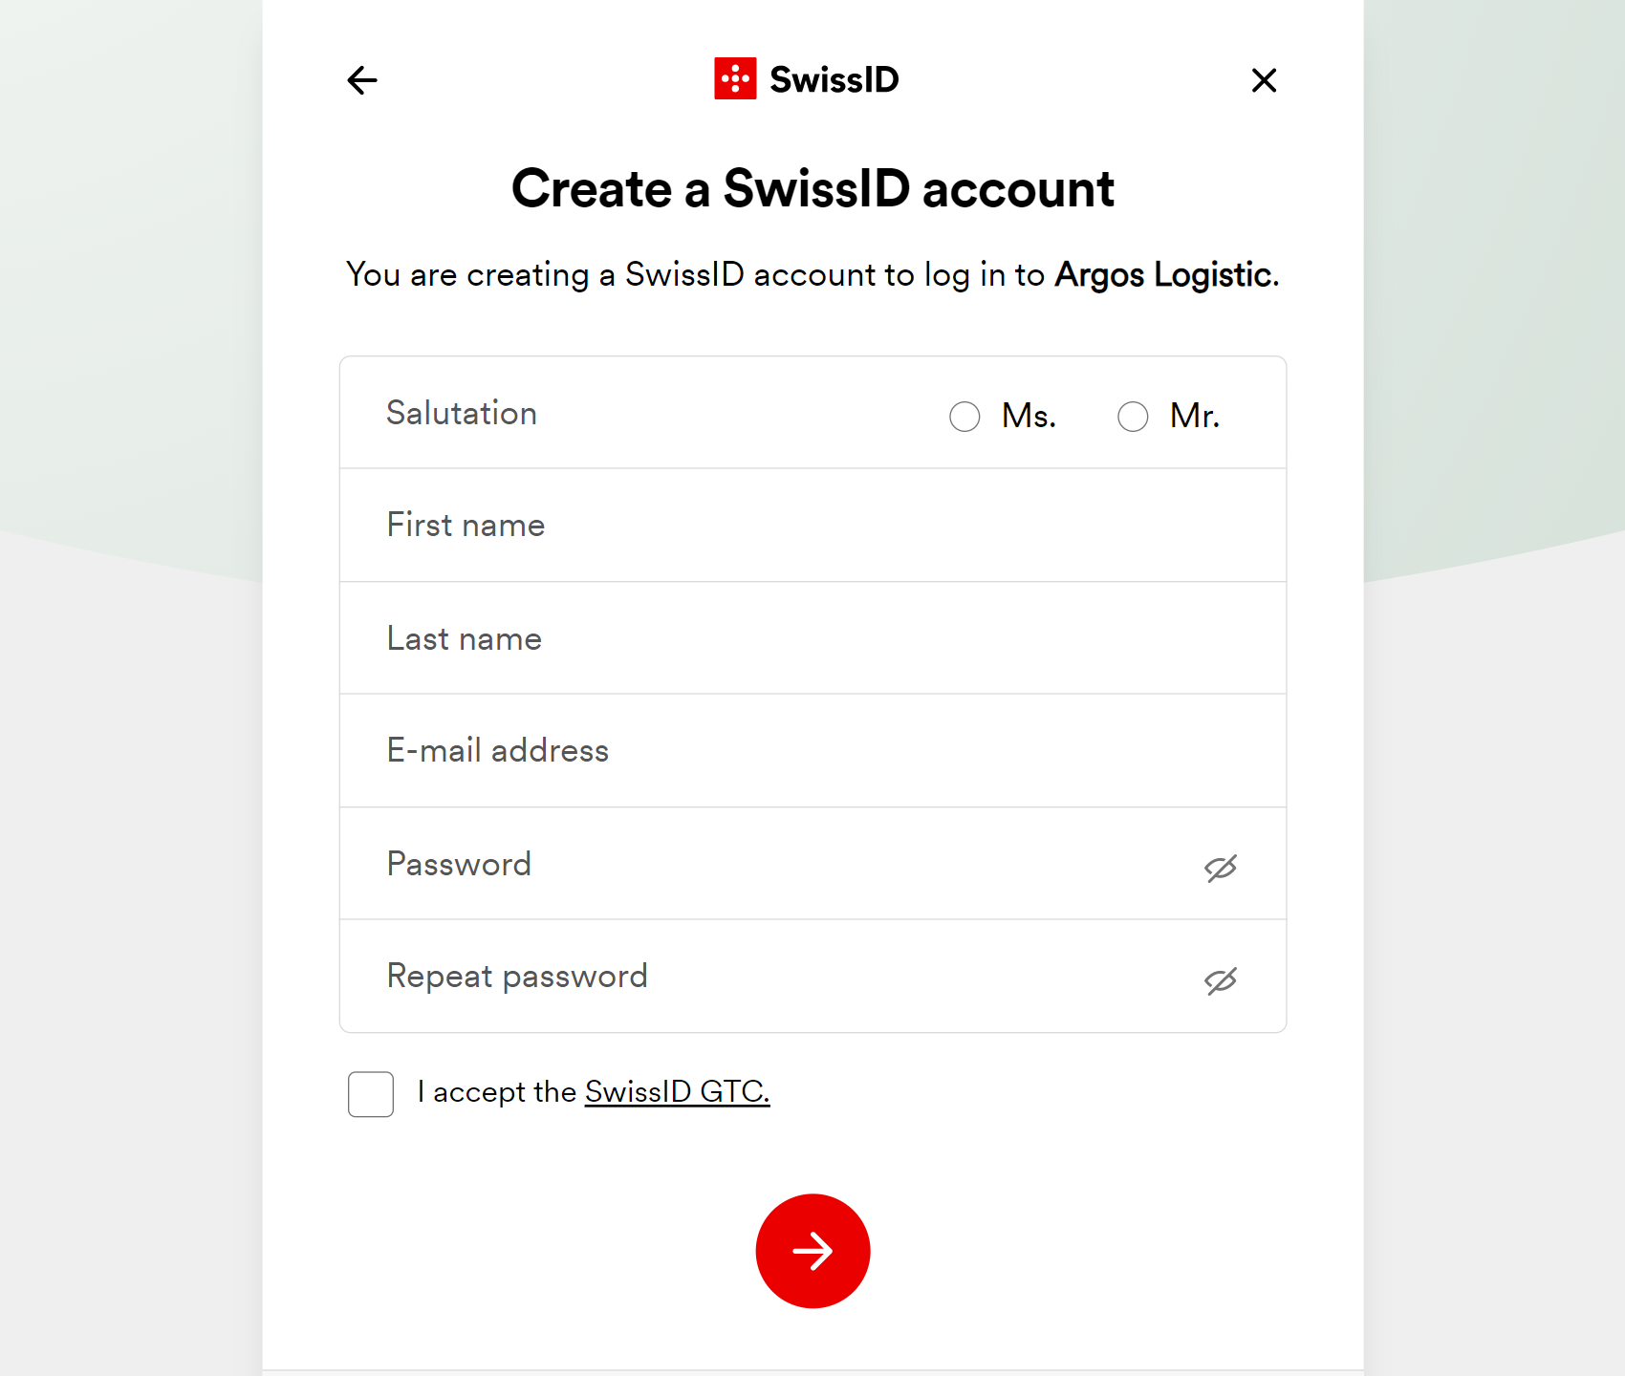Choose the Mr. salutation radio button

[1133, 417]
